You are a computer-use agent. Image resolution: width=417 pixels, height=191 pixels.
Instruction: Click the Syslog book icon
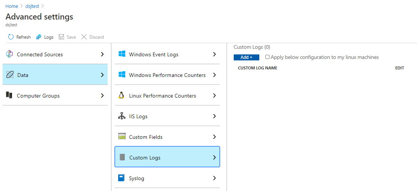pos(121,178)
